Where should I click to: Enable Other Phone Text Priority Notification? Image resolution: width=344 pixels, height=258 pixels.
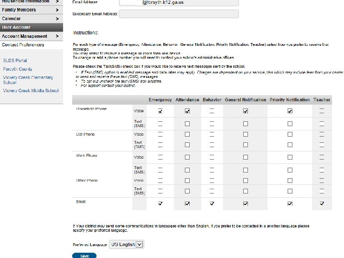point(290,191)
